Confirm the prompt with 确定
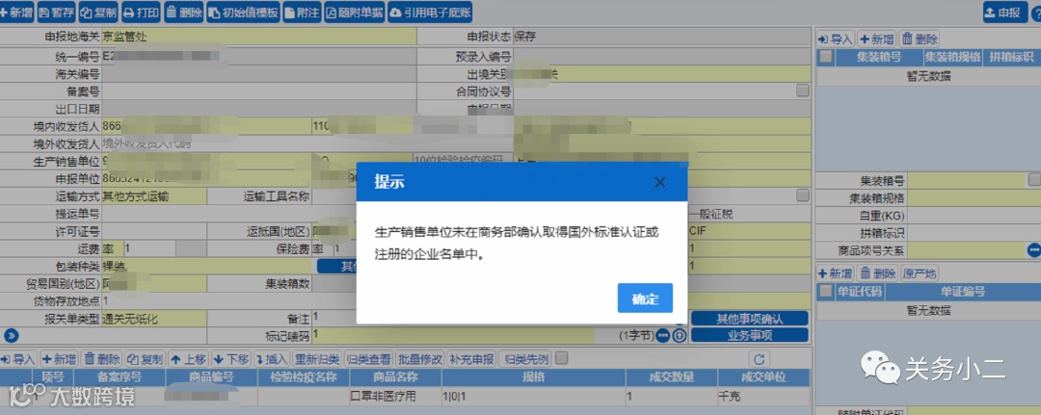1041x415 pixels. coord(645,298)
